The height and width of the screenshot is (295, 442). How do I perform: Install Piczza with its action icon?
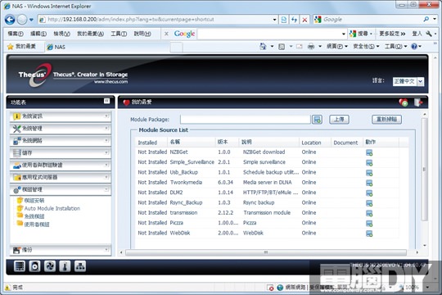point(369,224)
